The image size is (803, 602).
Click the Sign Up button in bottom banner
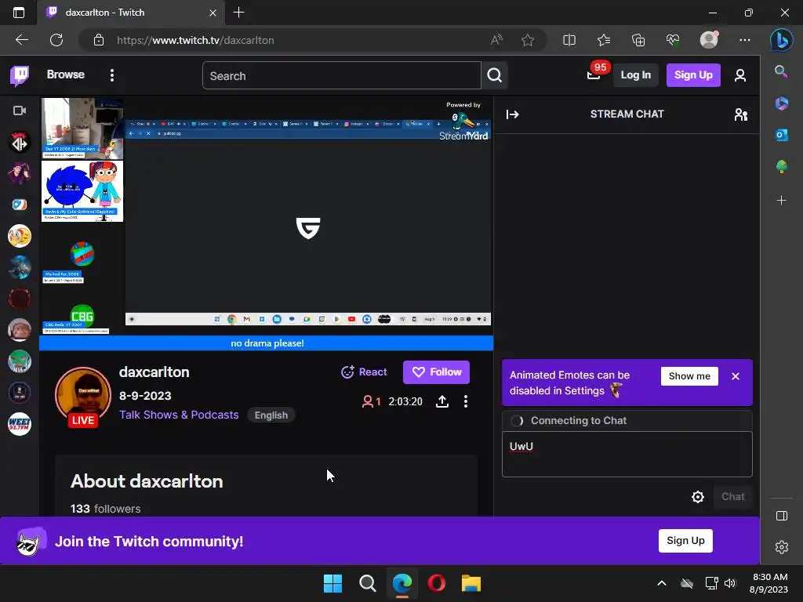click(685, 541)
